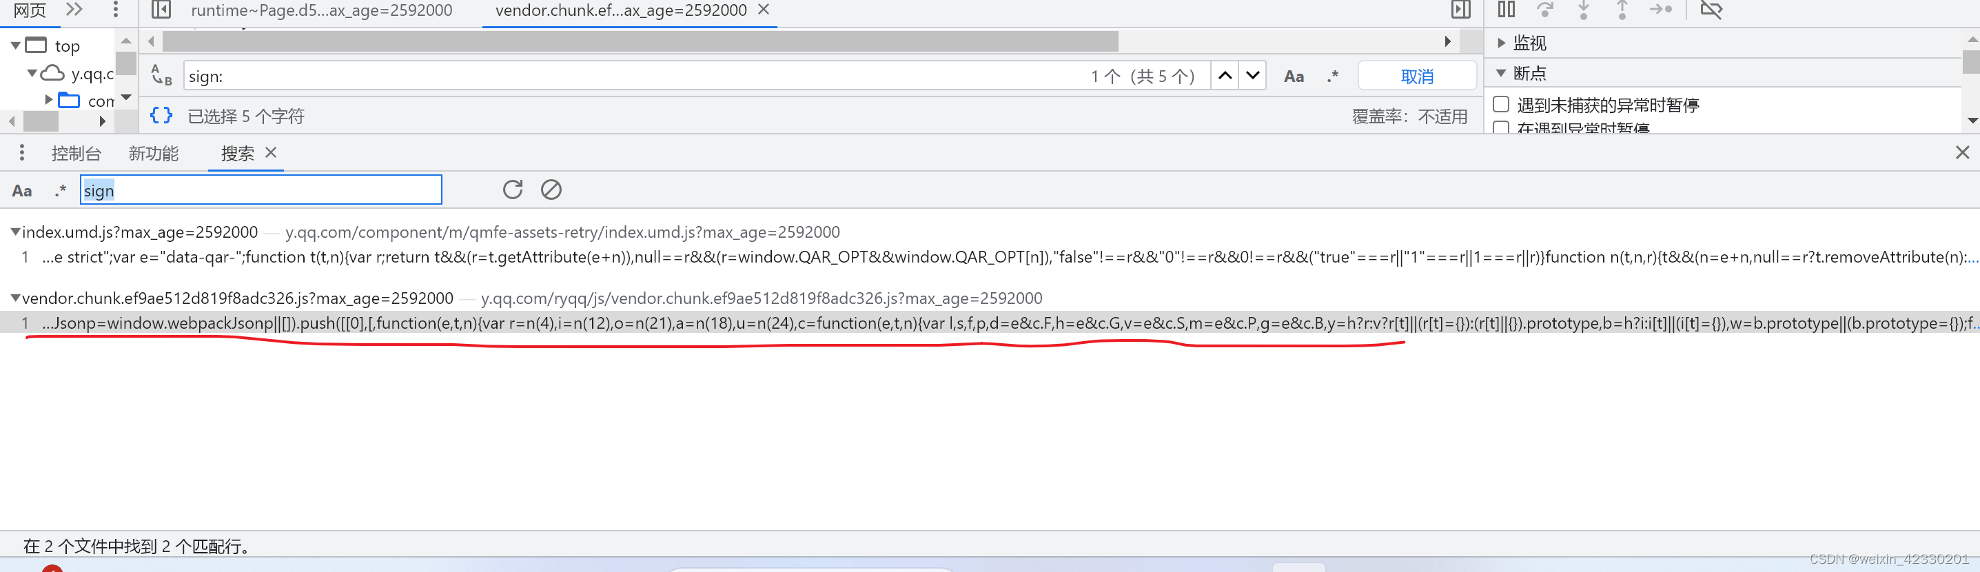Toggle the debugger sidebar icon
This screenshot has width=1980, height=572.
[x=1460, y=9]
